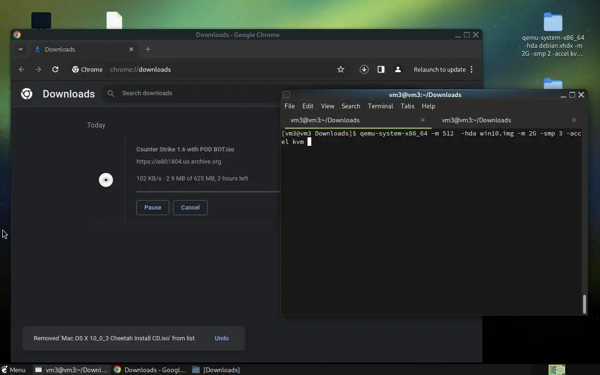
Task: Open the terminal Tabs menu
Action: click(407, 106)
